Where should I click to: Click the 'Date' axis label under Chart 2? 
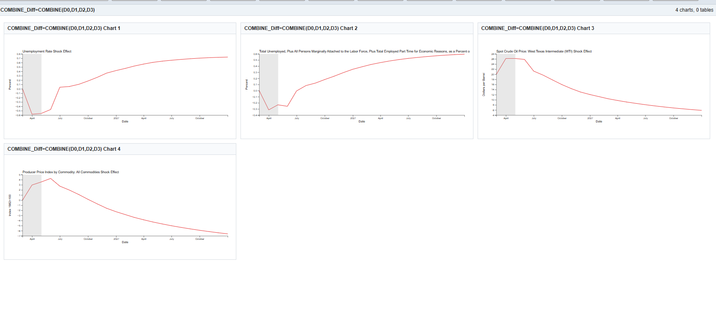pos(362,122)
